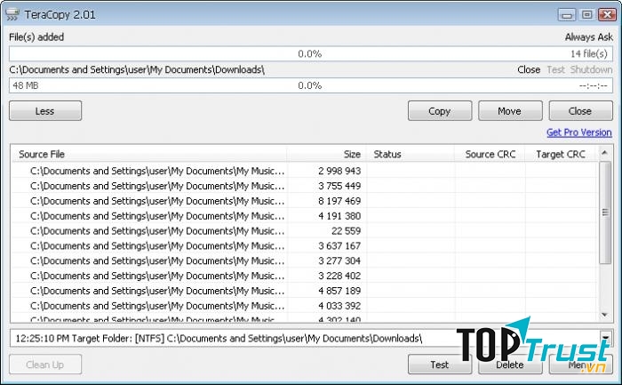Click the file list scroll up arrow

click(604, 153)
